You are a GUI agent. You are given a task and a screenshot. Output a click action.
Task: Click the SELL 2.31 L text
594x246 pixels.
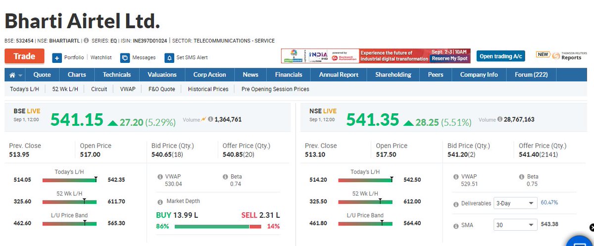pos(260,215)
